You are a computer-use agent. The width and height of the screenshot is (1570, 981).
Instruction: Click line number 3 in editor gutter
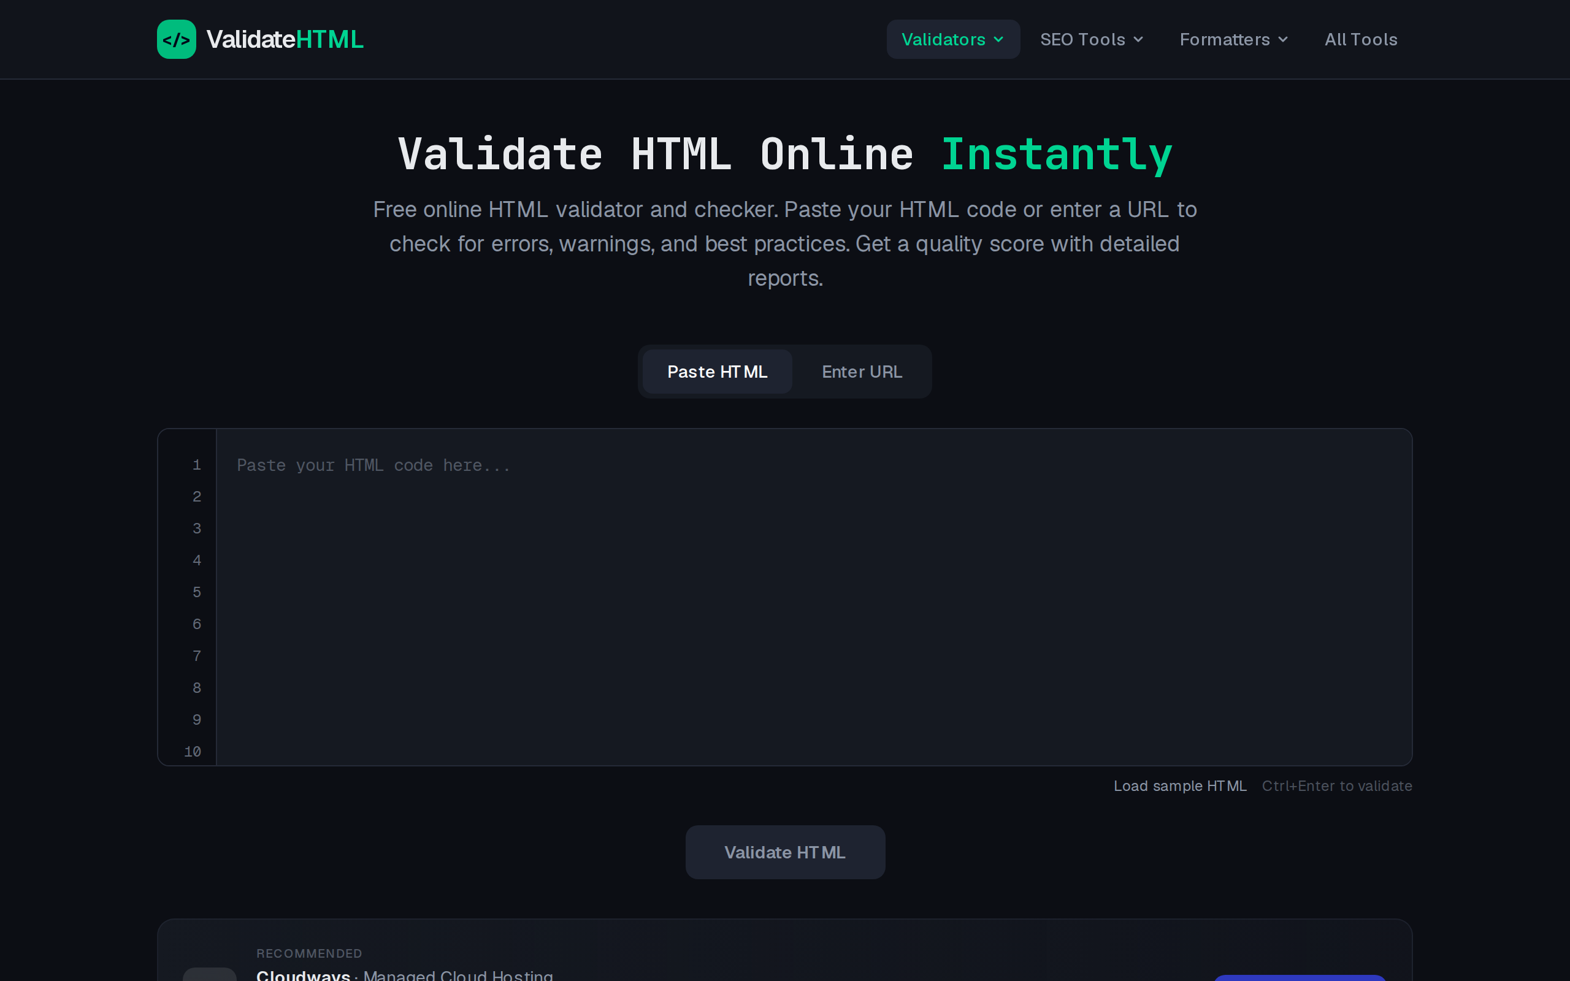coord(197,529)
